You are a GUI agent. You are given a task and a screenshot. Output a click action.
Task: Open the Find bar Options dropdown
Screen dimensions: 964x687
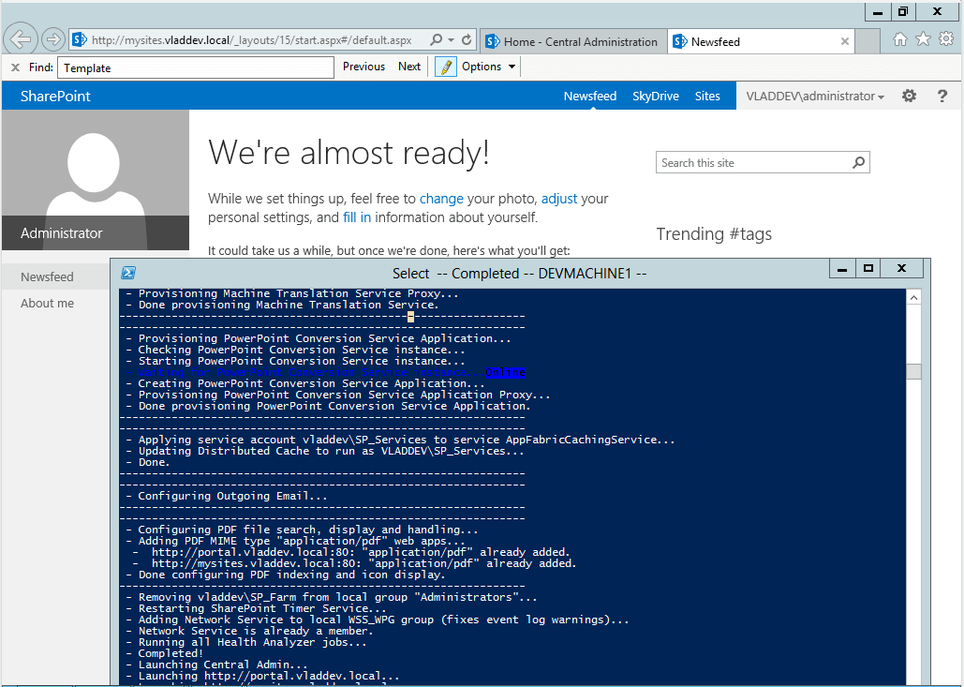[x=489, y=67]
